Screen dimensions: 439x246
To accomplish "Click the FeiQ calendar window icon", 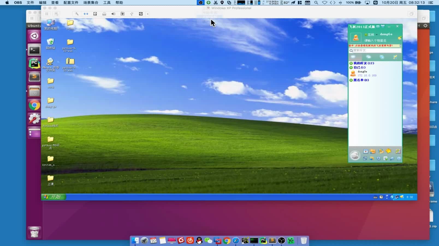I will pyautogui.click(x=366, y=151).
